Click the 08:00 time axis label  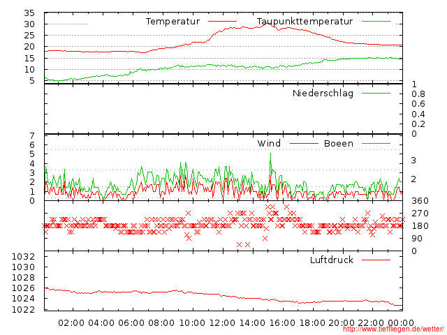click(x=161, y=323)
